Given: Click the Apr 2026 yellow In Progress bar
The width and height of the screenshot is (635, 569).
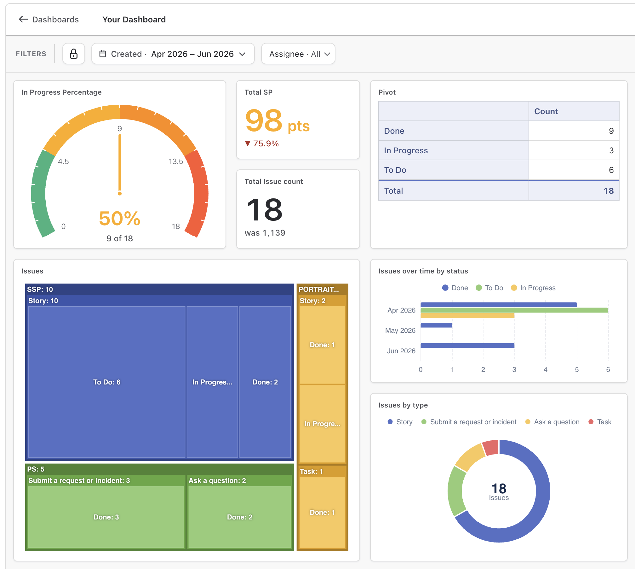Looking at the screenshot, I should tap(467, 315).
